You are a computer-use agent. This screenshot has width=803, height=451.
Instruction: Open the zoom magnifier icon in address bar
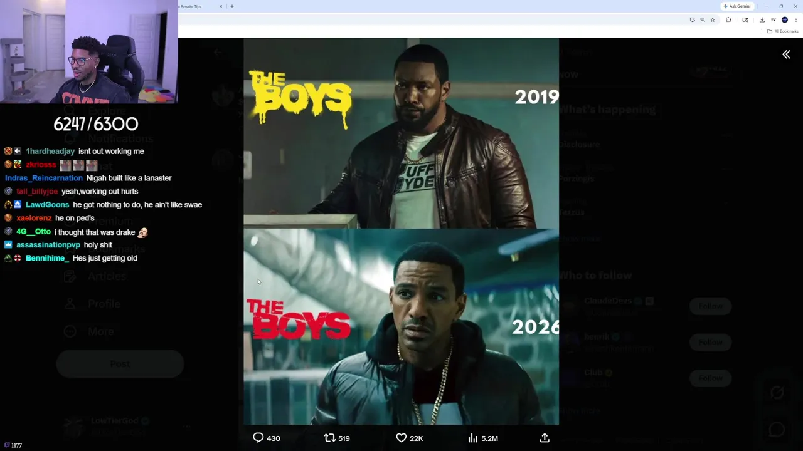(x=702, y=19)
